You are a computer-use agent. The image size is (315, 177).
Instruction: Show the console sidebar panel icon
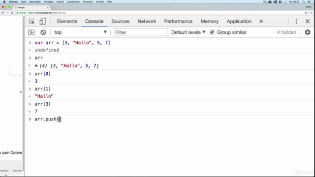[31, 32]
